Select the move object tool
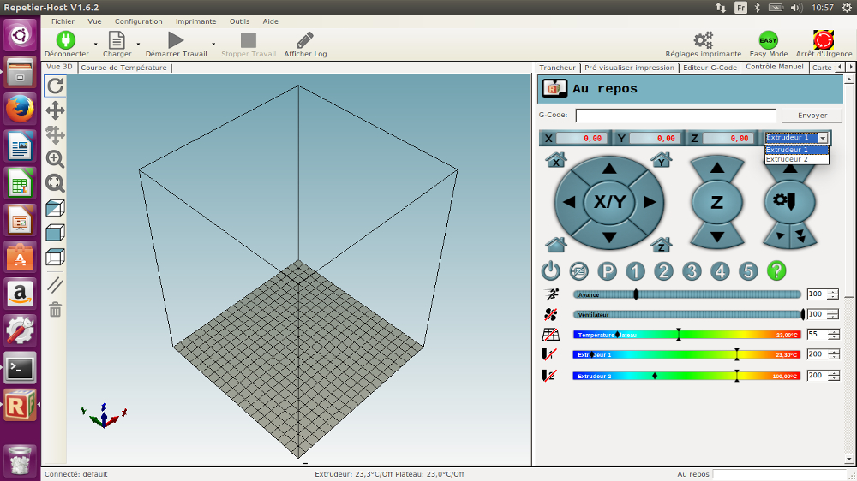Image resolution: width=857 pixels, height=481 pixels. pyautogui.click(x=55, y=135)
